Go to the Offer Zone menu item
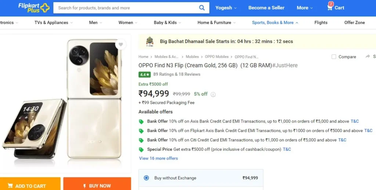 [354, 22]
